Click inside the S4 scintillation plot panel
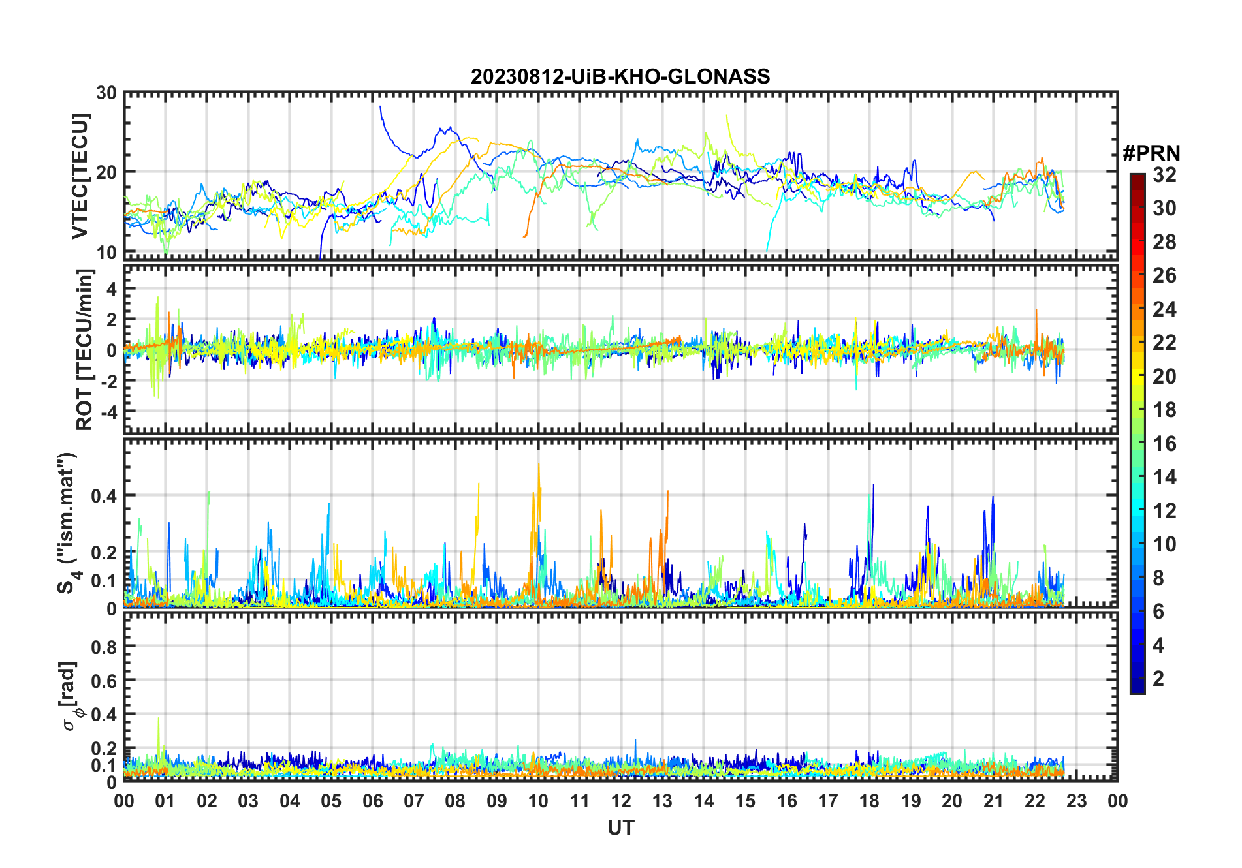This screenshot has width=1242, height=868. click(x=621, y=523)
